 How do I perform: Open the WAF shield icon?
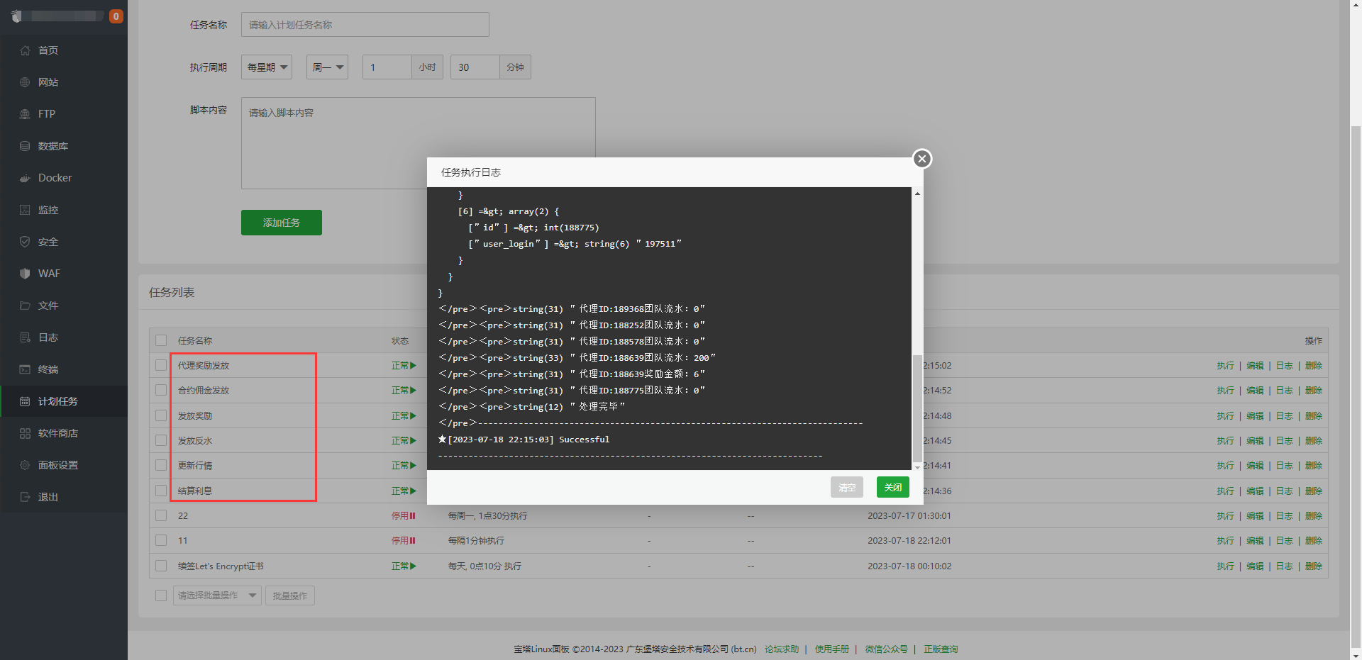(x=25, y=274)
